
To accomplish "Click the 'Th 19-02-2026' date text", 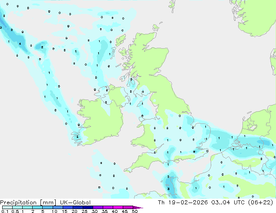I will pos(183,203).
